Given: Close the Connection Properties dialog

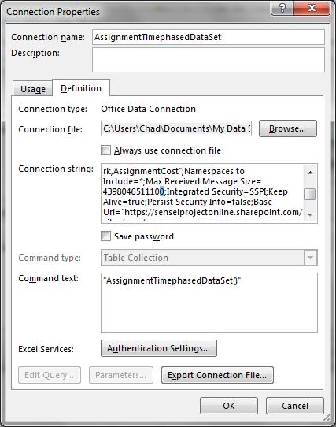Looking at the screenshot, I should (x=312, y=8).
